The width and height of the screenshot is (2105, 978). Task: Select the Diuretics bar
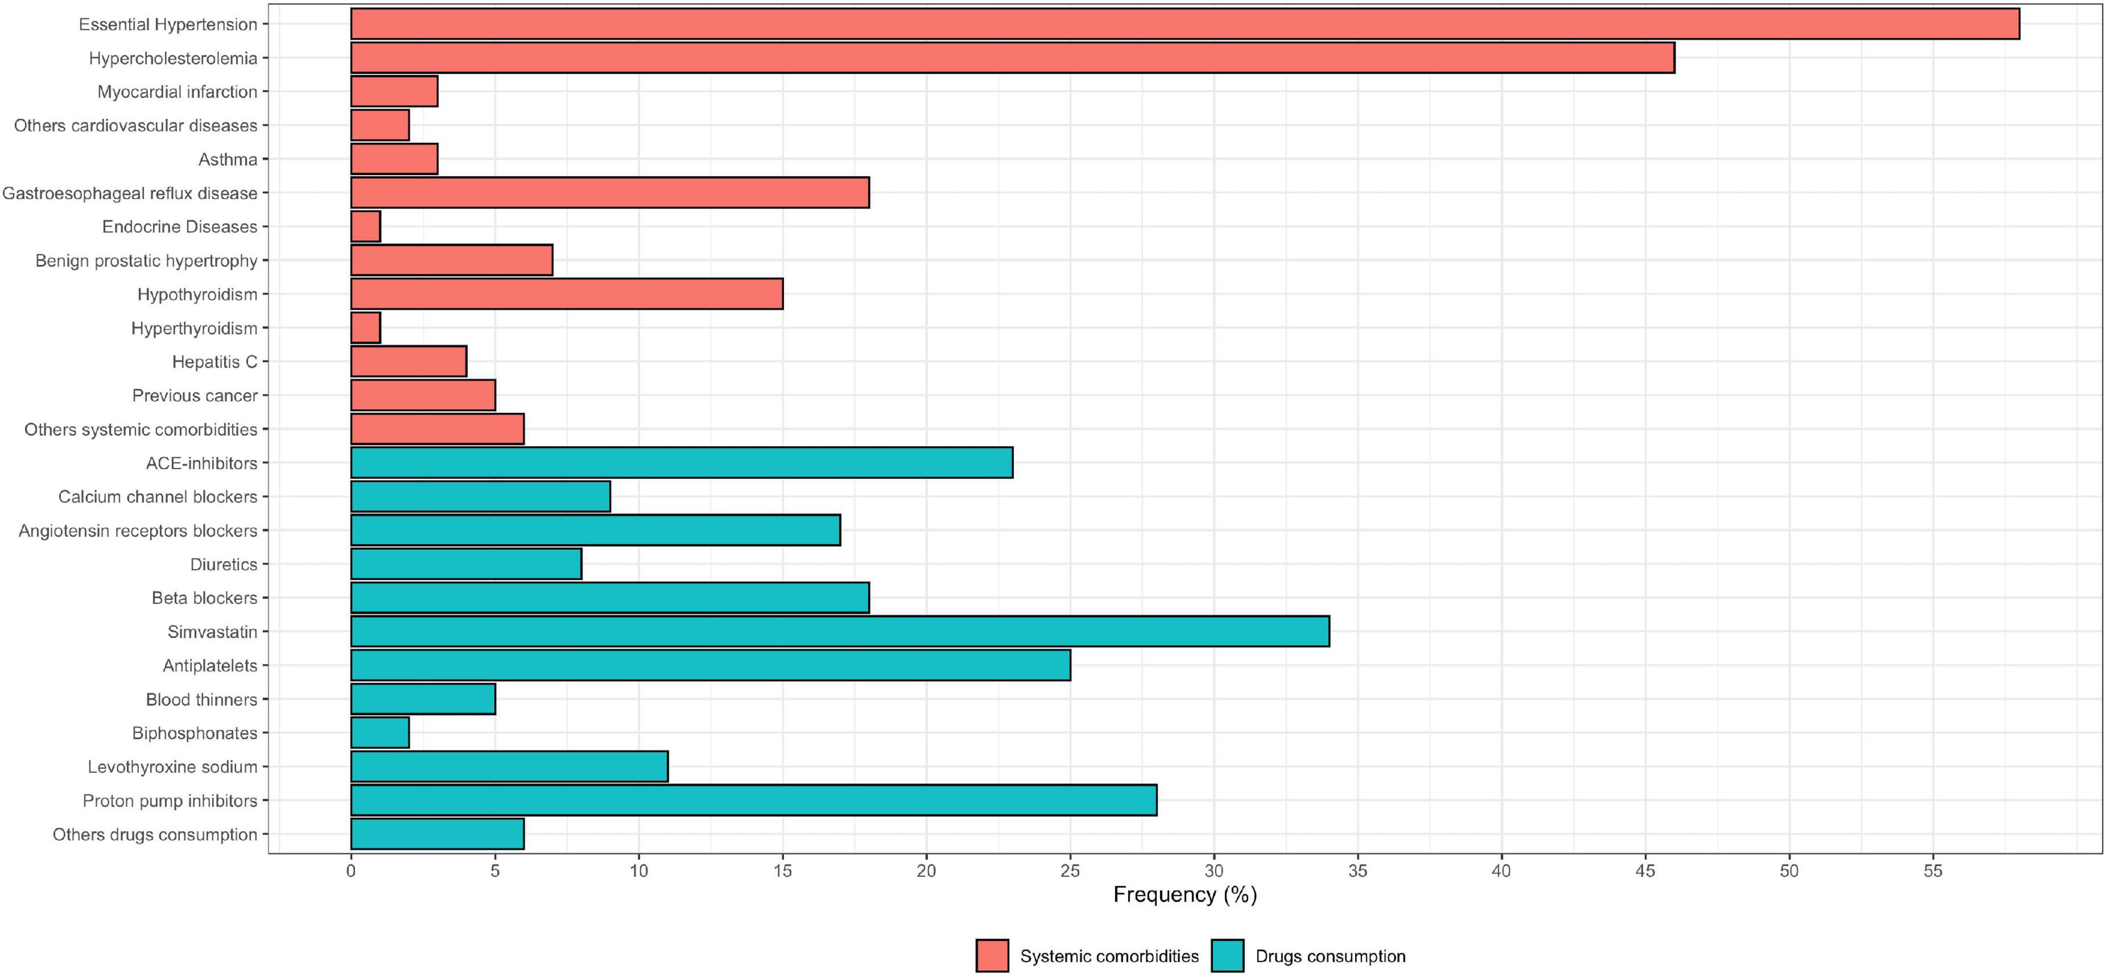467,564
